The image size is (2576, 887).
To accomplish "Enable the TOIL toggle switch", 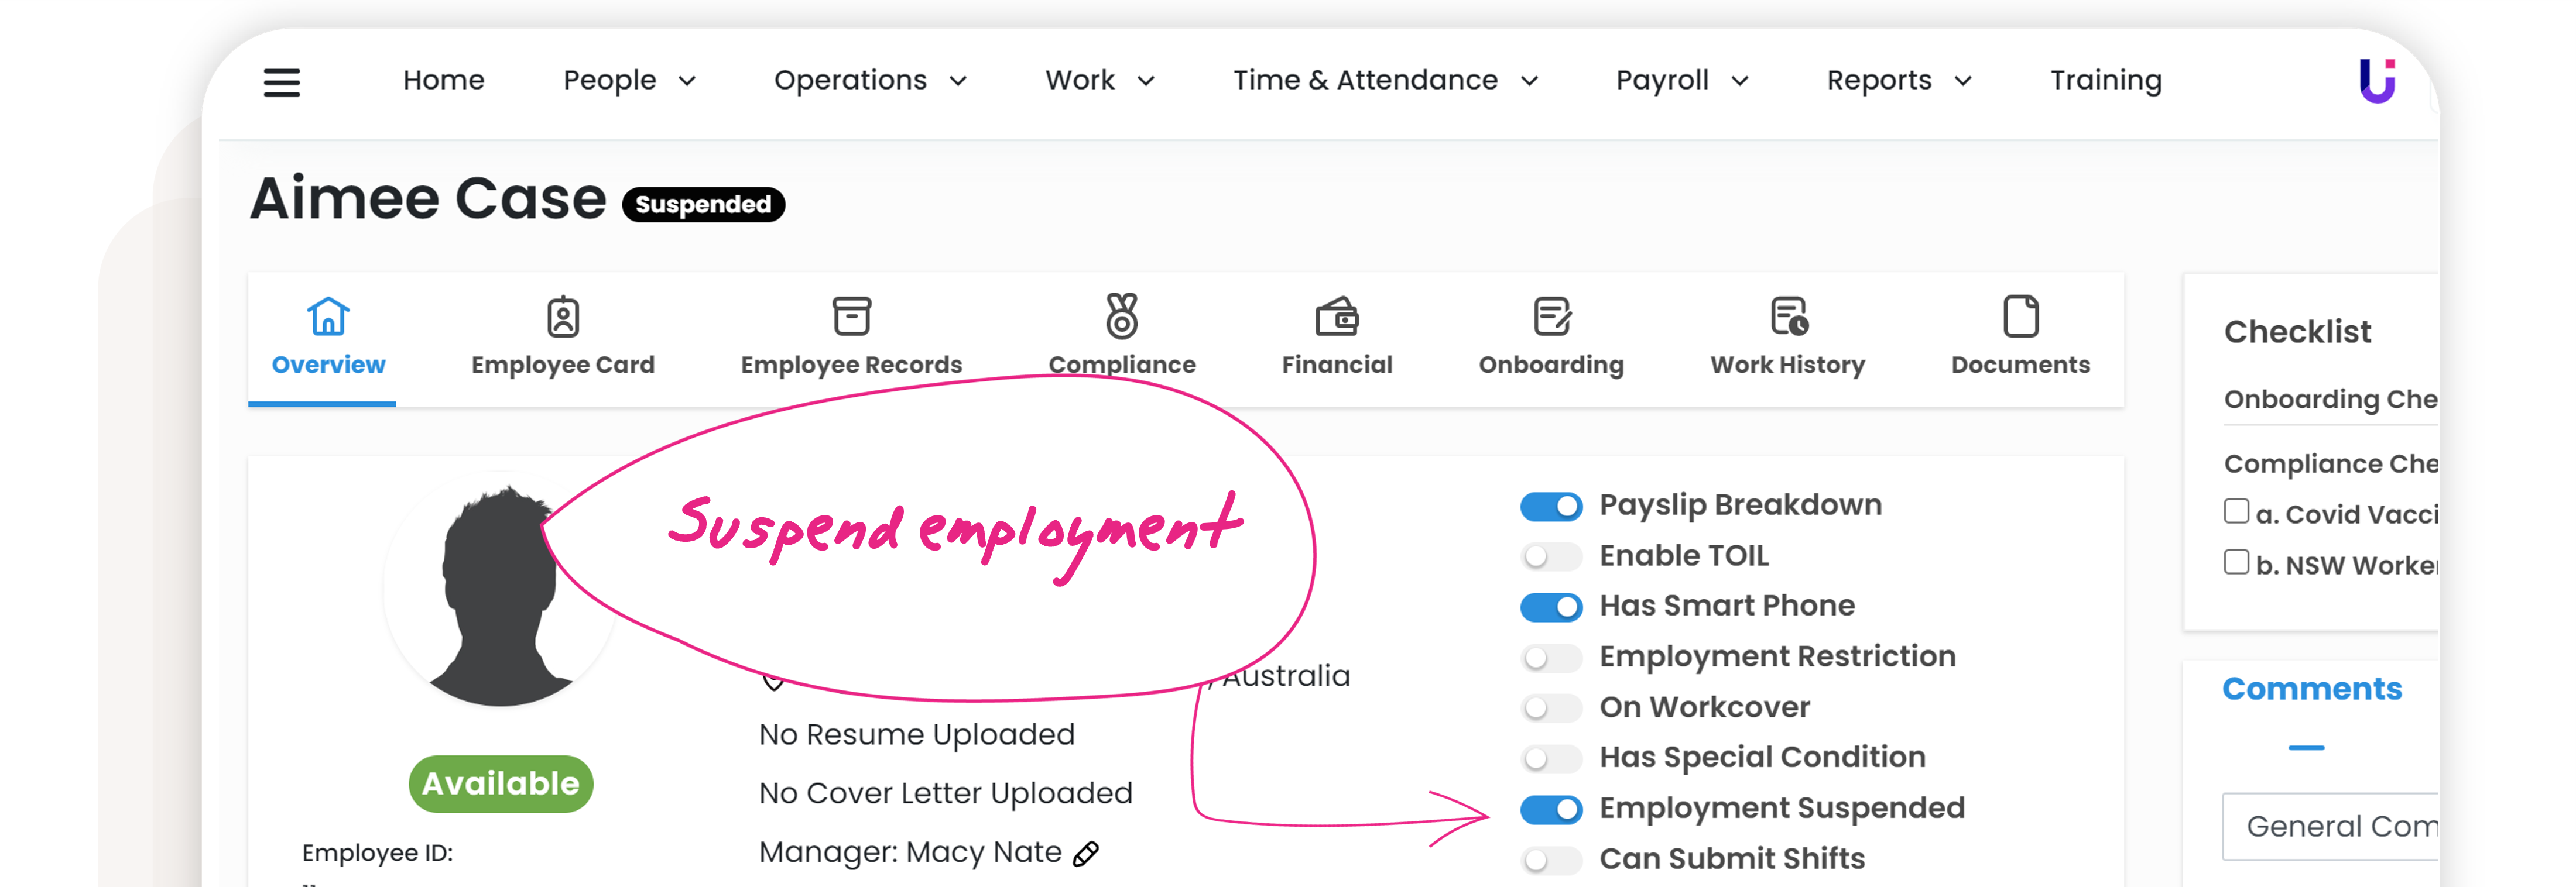I will point(1551,556).
